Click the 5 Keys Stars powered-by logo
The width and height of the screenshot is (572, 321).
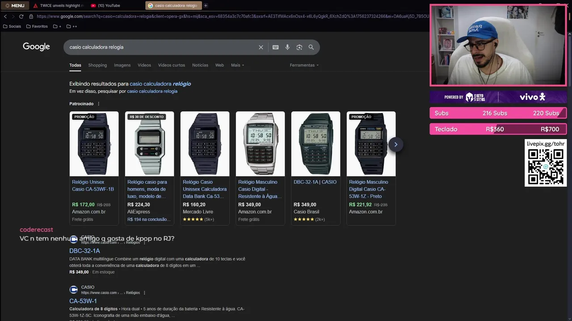tap(464, 97)
